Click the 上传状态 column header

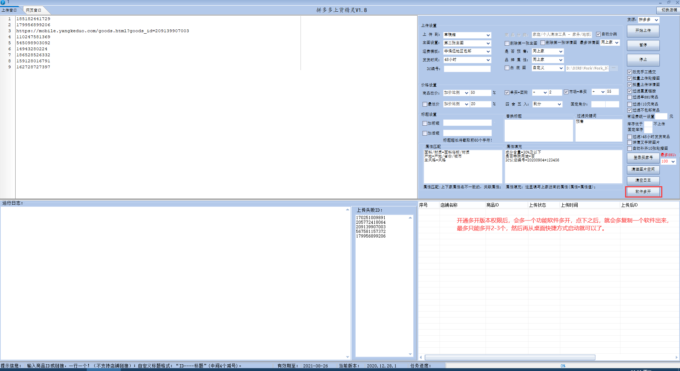(x=544, y=205)
